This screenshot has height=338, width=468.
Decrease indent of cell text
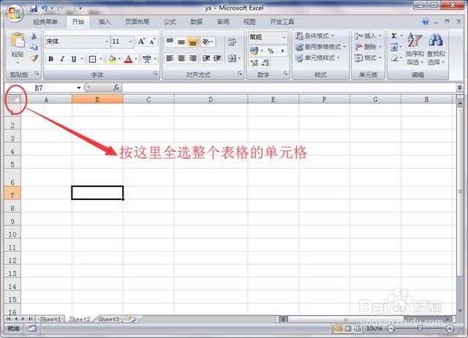tap(206, 58)
